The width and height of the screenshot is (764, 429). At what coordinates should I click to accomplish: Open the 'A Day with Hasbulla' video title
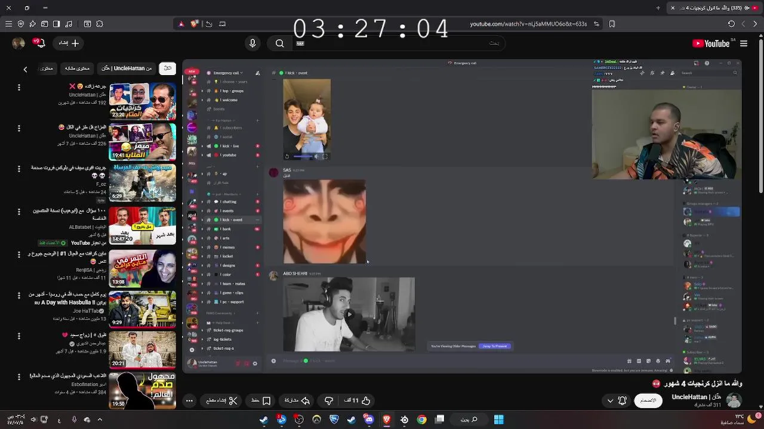[x=67, y=299]
